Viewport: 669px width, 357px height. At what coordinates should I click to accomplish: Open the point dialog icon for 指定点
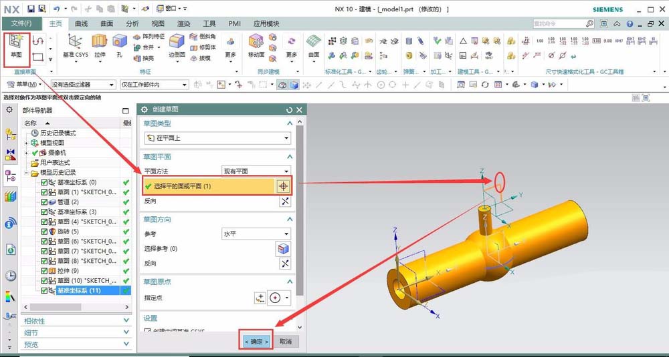pyautogui.click(x=260, y=298)
